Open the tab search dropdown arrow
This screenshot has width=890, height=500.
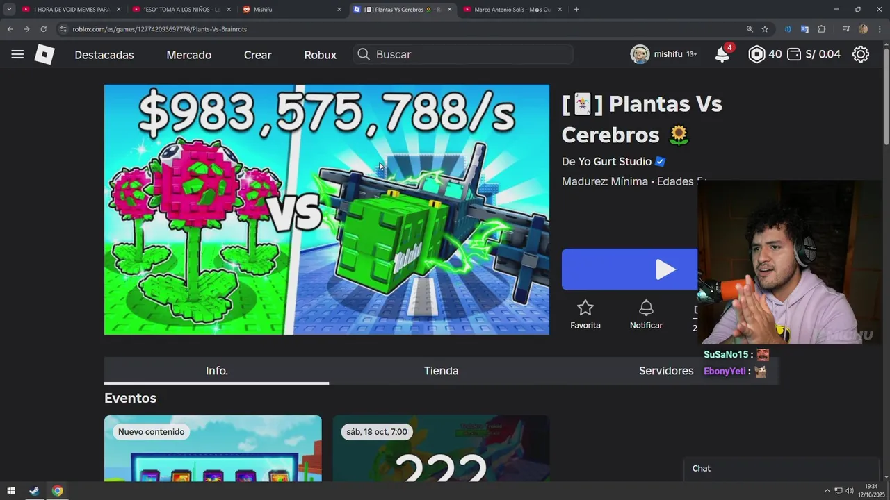[9, 9]
